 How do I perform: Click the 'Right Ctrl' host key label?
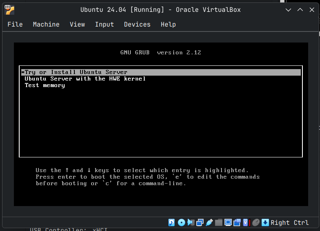click(x=289, y=222)
